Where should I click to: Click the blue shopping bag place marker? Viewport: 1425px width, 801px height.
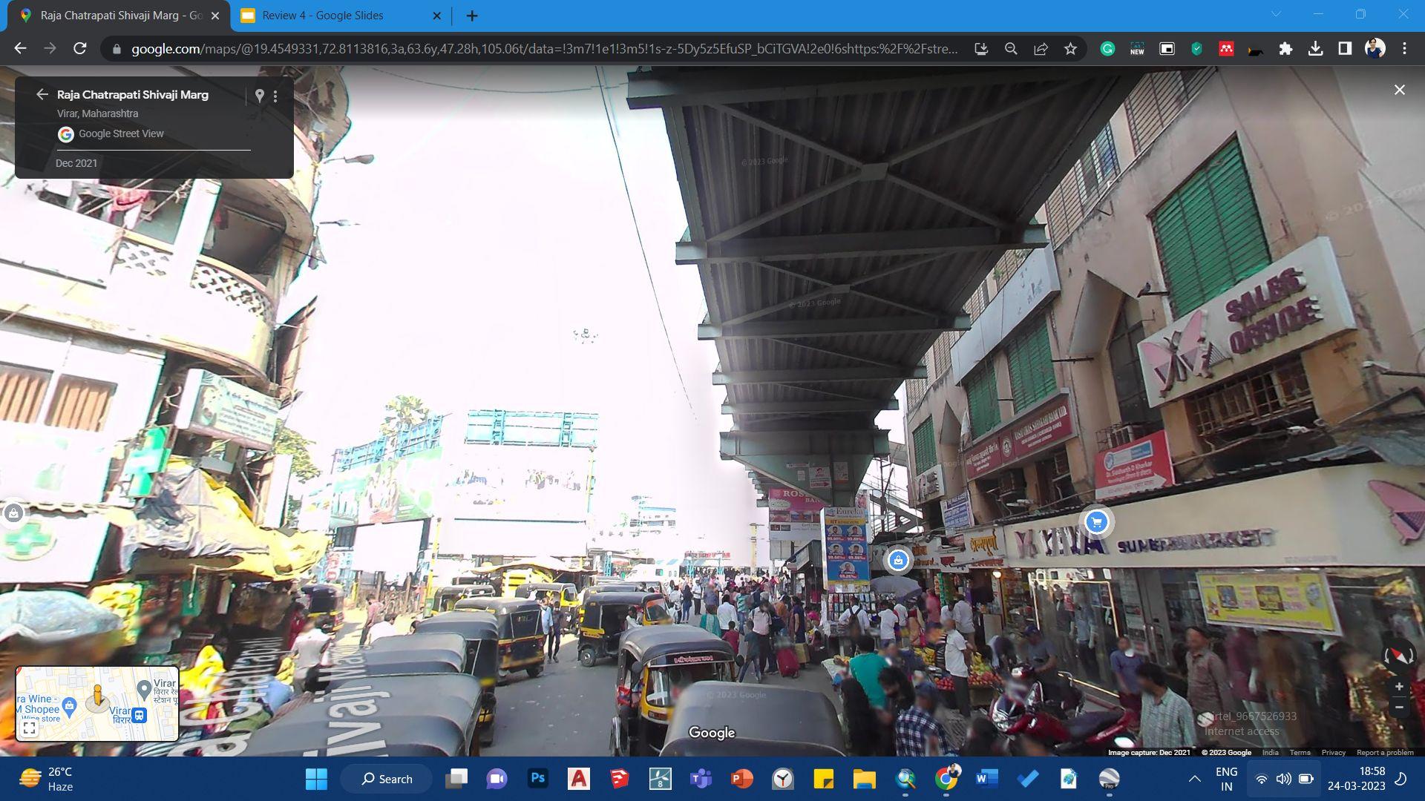(x=898, y=560)
